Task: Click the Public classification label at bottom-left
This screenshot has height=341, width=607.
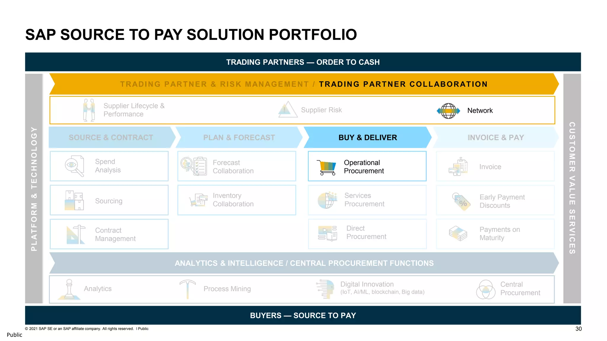Action: (15, 335)
